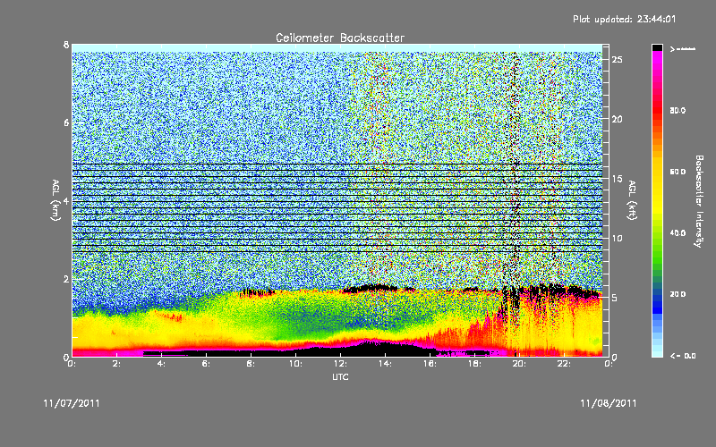Select the "AGL (km)" axis label

click(55, 200)
